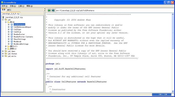Switch to the 目录 (Contents) tab
This screenshot has width=175, height=97.
tap(4, 10)
